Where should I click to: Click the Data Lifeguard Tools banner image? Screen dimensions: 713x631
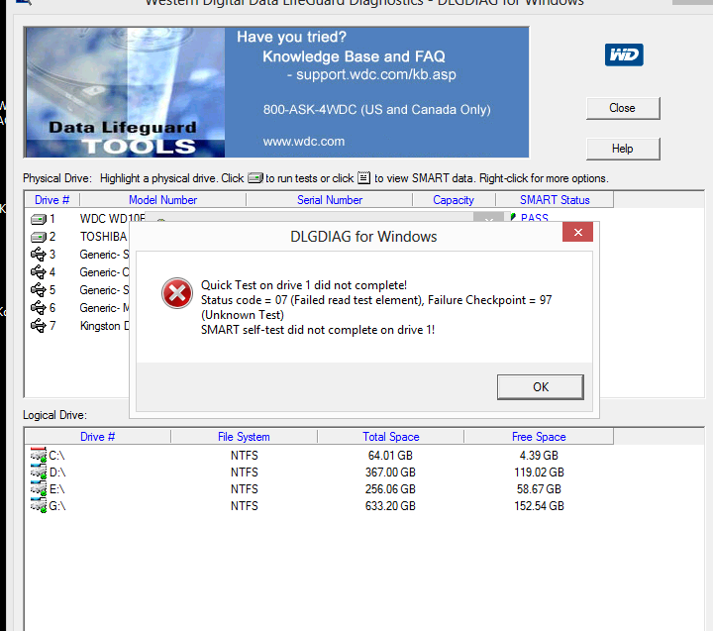pyautogui.click(x=125, y=92)
